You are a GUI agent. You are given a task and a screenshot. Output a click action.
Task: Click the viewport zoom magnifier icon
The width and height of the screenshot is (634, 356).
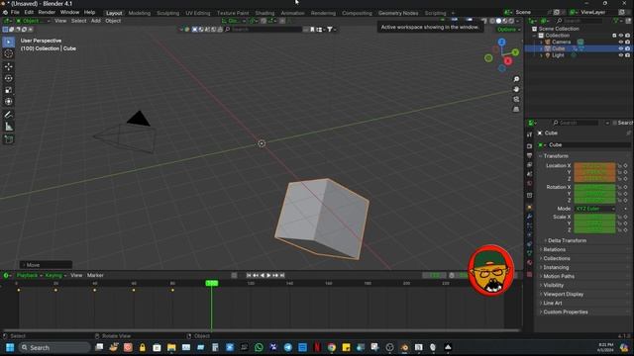(x=516, y=79)
